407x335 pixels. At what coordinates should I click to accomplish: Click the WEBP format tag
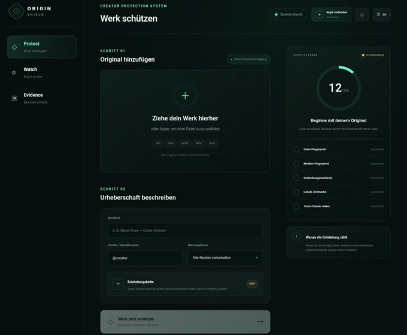click(185, 143)
